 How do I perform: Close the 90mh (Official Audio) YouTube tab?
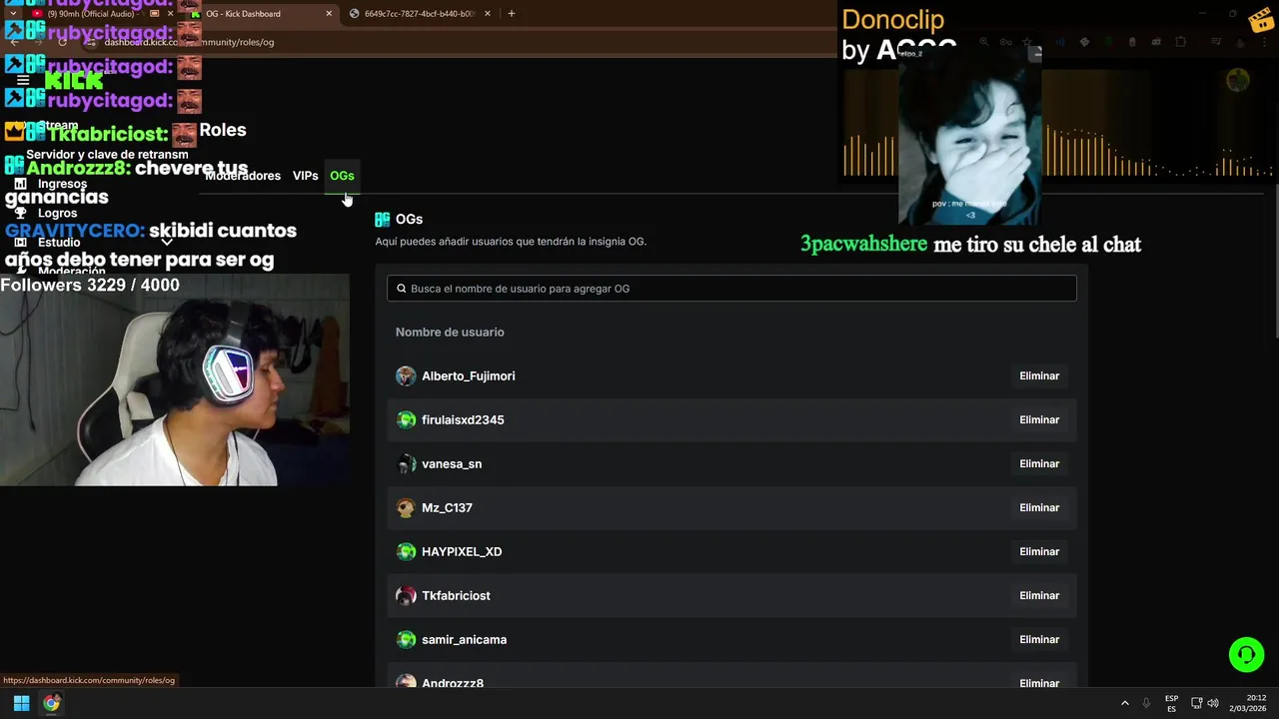[172, 14]
